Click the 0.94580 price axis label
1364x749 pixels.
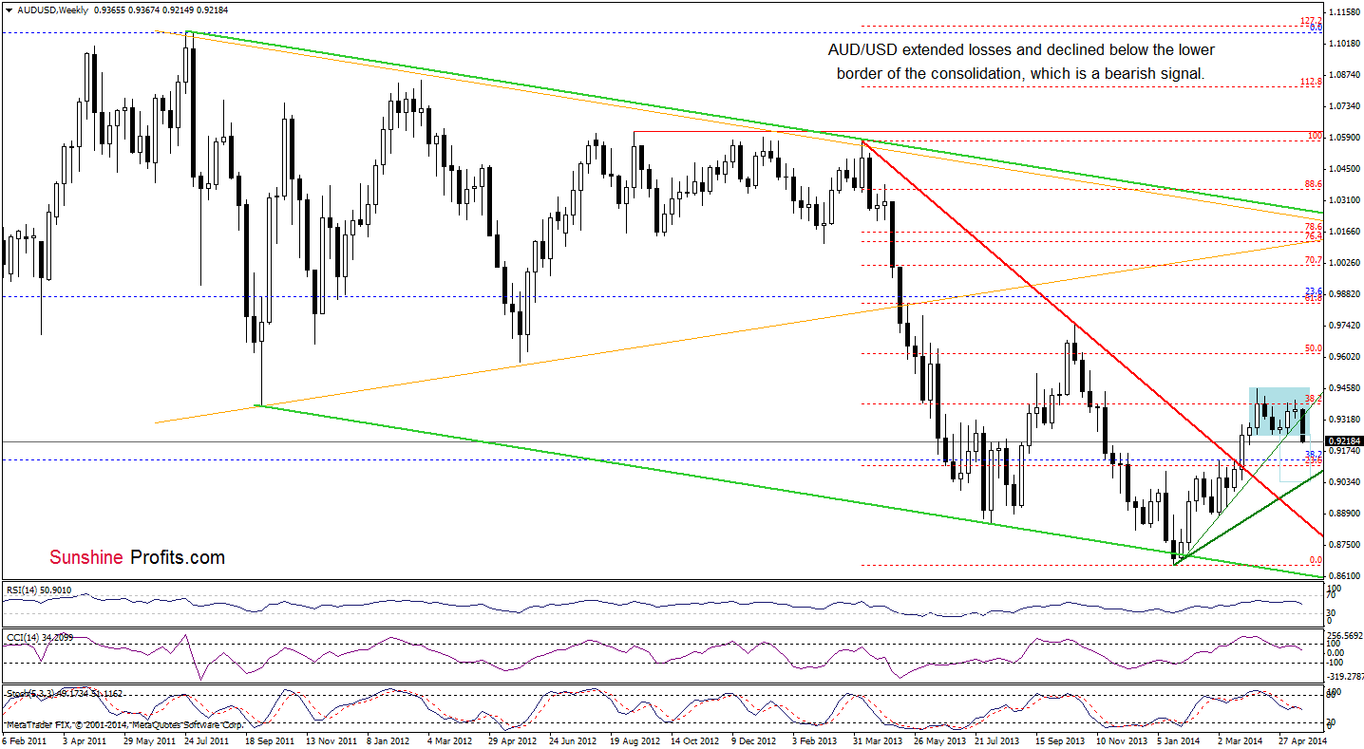(1343, 388)
